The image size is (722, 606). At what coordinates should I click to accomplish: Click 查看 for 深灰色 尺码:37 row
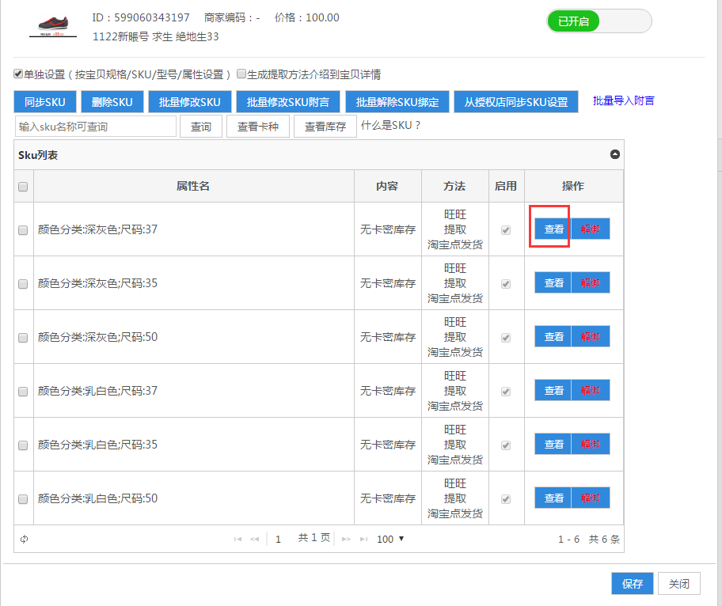coord(553,229)
